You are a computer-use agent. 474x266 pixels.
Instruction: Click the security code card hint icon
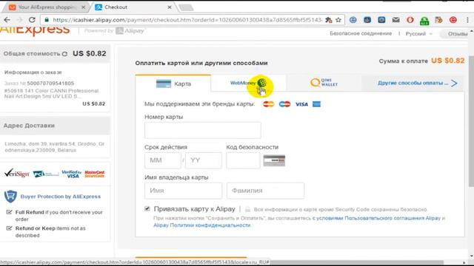tap(274, 160)
